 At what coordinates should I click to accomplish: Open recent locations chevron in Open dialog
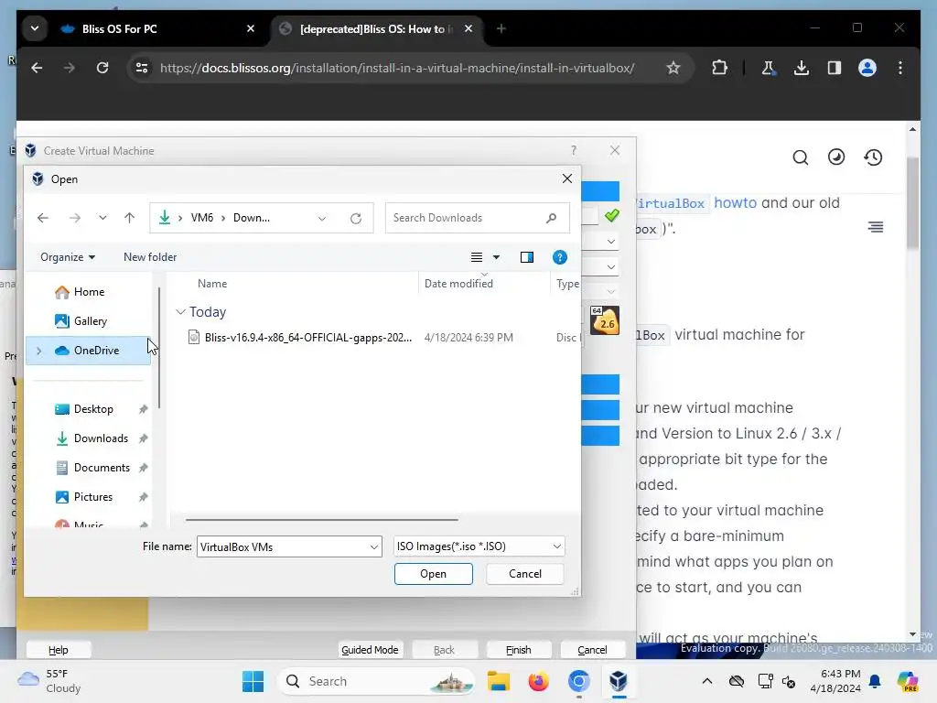coord(102,218)
